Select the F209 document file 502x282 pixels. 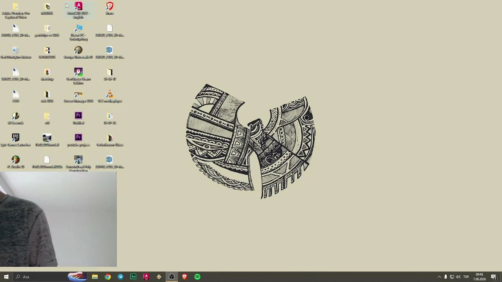[x=16, y=97]
